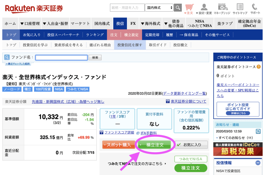Image resolution: width=265 pixels, height=175 pixels.
Task: Open お気に入り in blue submenu
Action: pyautogui.click(x=32, y=35)
